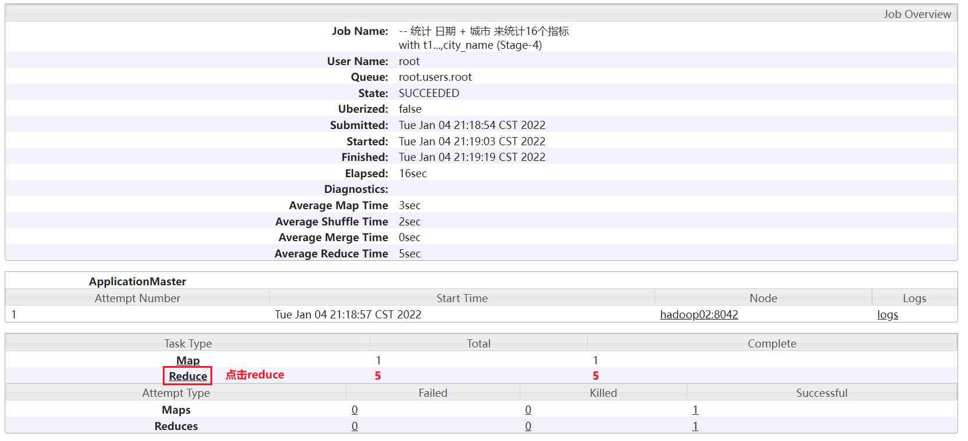Image resolution: width=968 pixels, height=441 pixels.
Task: Open the Map task type link
Action: tap(188, 360)
